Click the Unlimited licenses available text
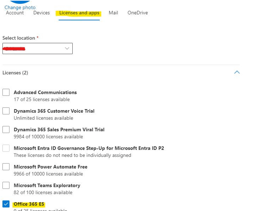The height and width of the screenshot is (211, 269). click(44, 118)
